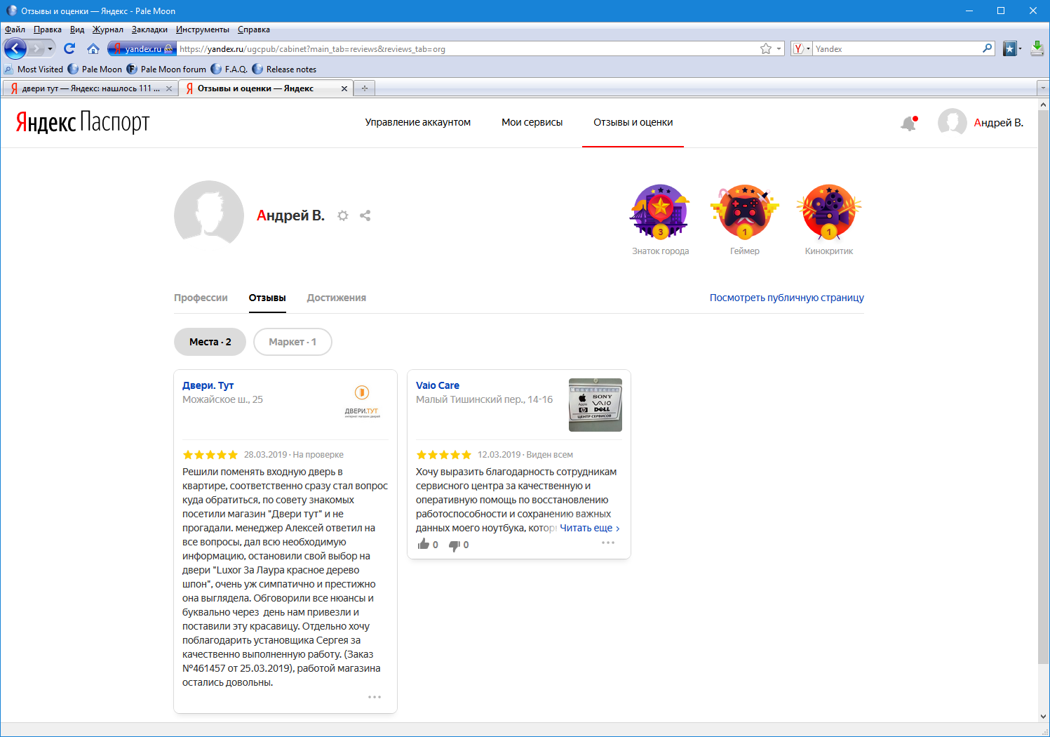Image resolution: width=1050 pixels, height=737 pixels.
Task: Expand the back/forward history dropdown arrow
Action: click(x=50, y=49)
